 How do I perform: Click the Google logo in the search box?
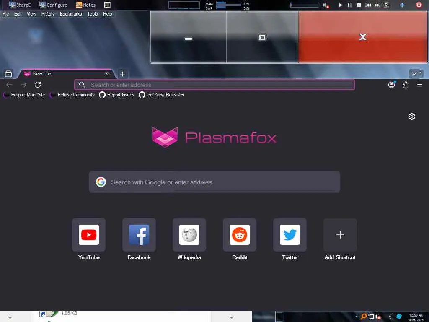(101, 182)
